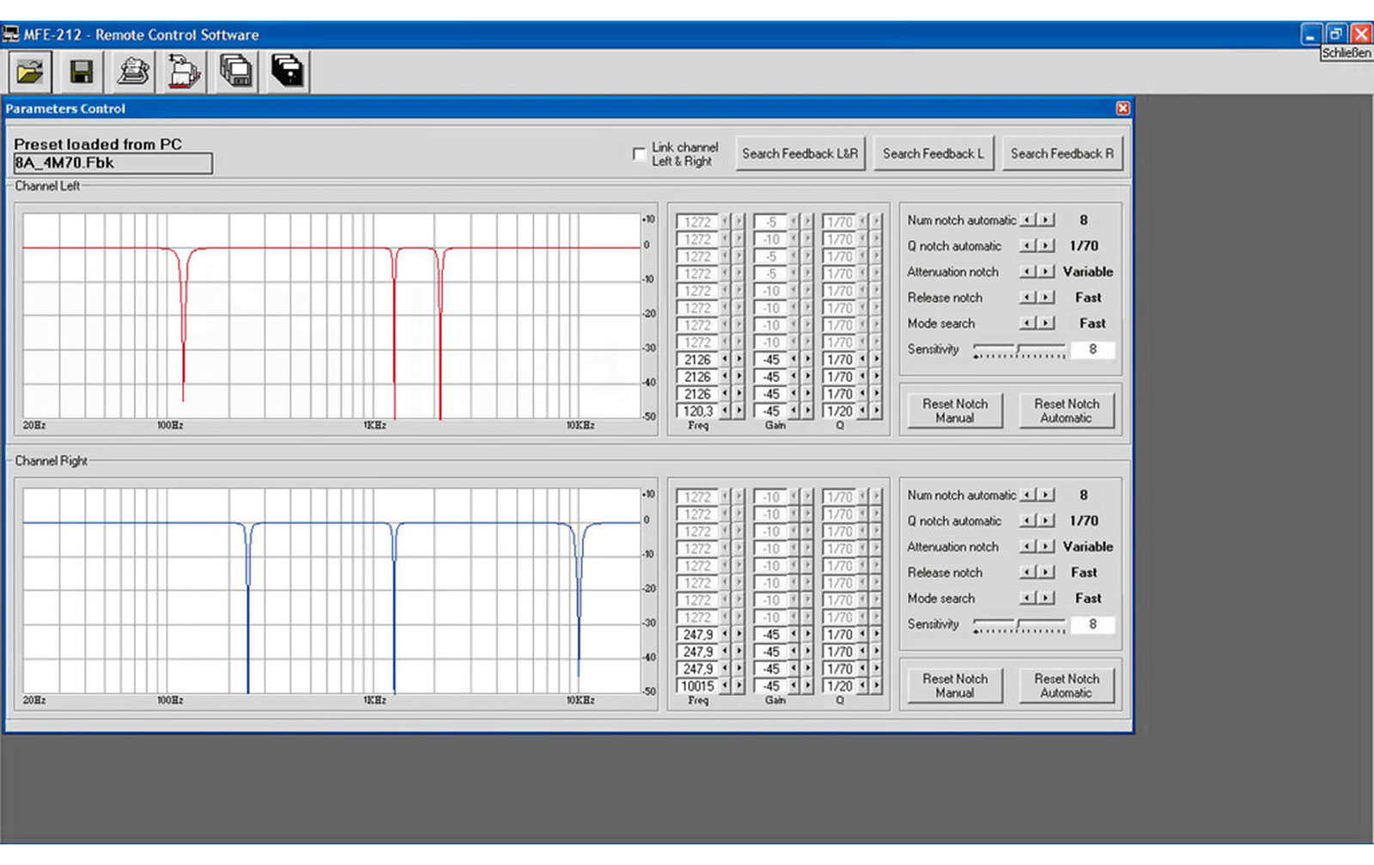Decrease the 120,3 frequency in Channel Left
This screenshot has height=865, width=1374.
click(725, 411)
